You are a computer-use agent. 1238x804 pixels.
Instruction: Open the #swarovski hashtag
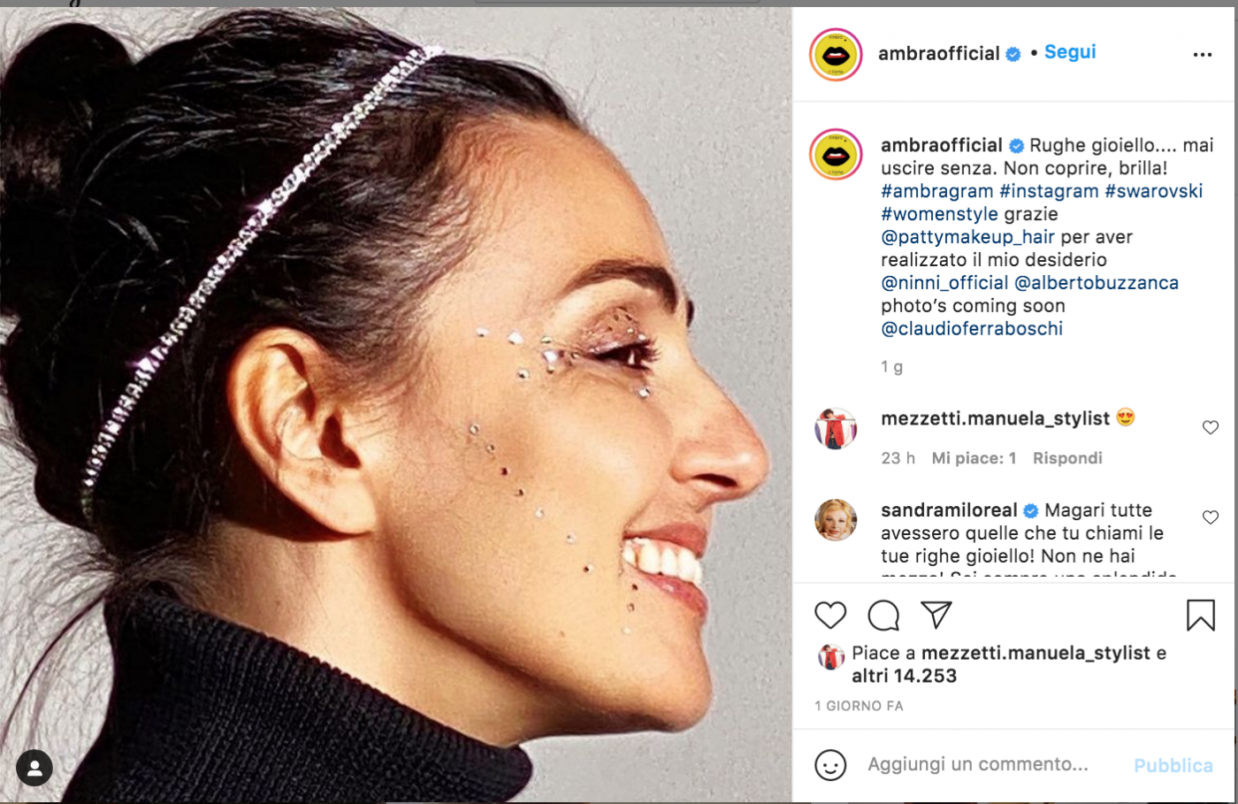tap(1154, 191)
